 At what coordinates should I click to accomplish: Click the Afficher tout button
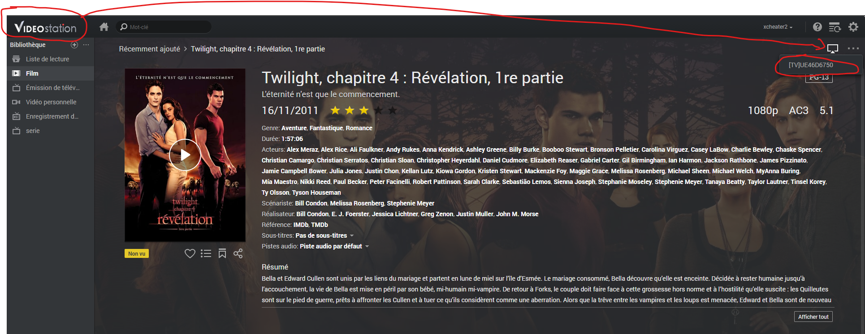[813, 317]
